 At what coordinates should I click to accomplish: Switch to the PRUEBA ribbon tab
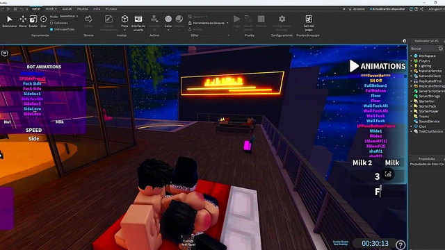pos(83,9)
